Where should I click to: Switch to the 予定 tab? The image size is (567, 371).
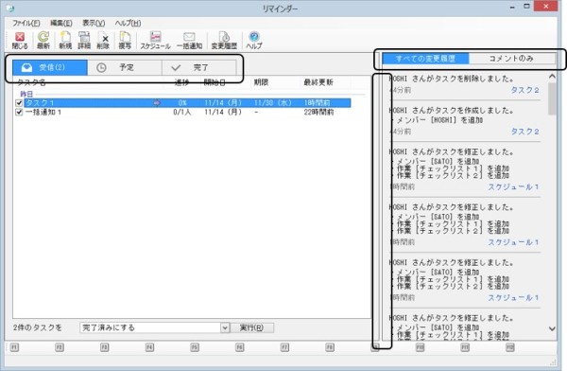point(125,67)
